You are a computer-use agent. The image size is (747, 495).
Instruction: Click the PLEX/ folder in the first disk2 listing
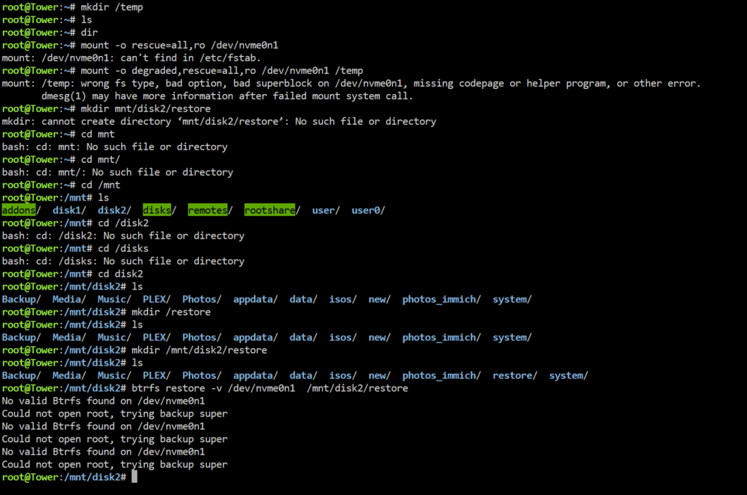click(x=157, y=299)
